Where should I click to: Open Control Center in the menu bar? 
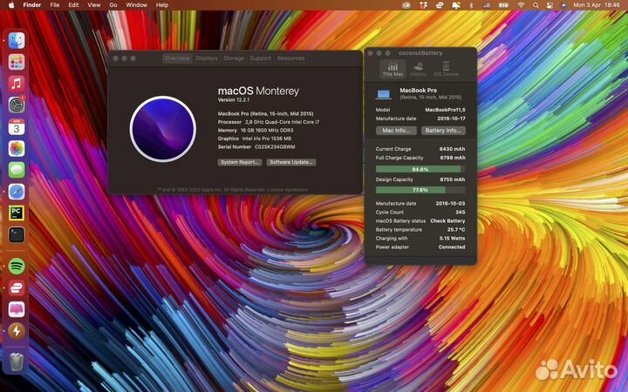point(549,5)
